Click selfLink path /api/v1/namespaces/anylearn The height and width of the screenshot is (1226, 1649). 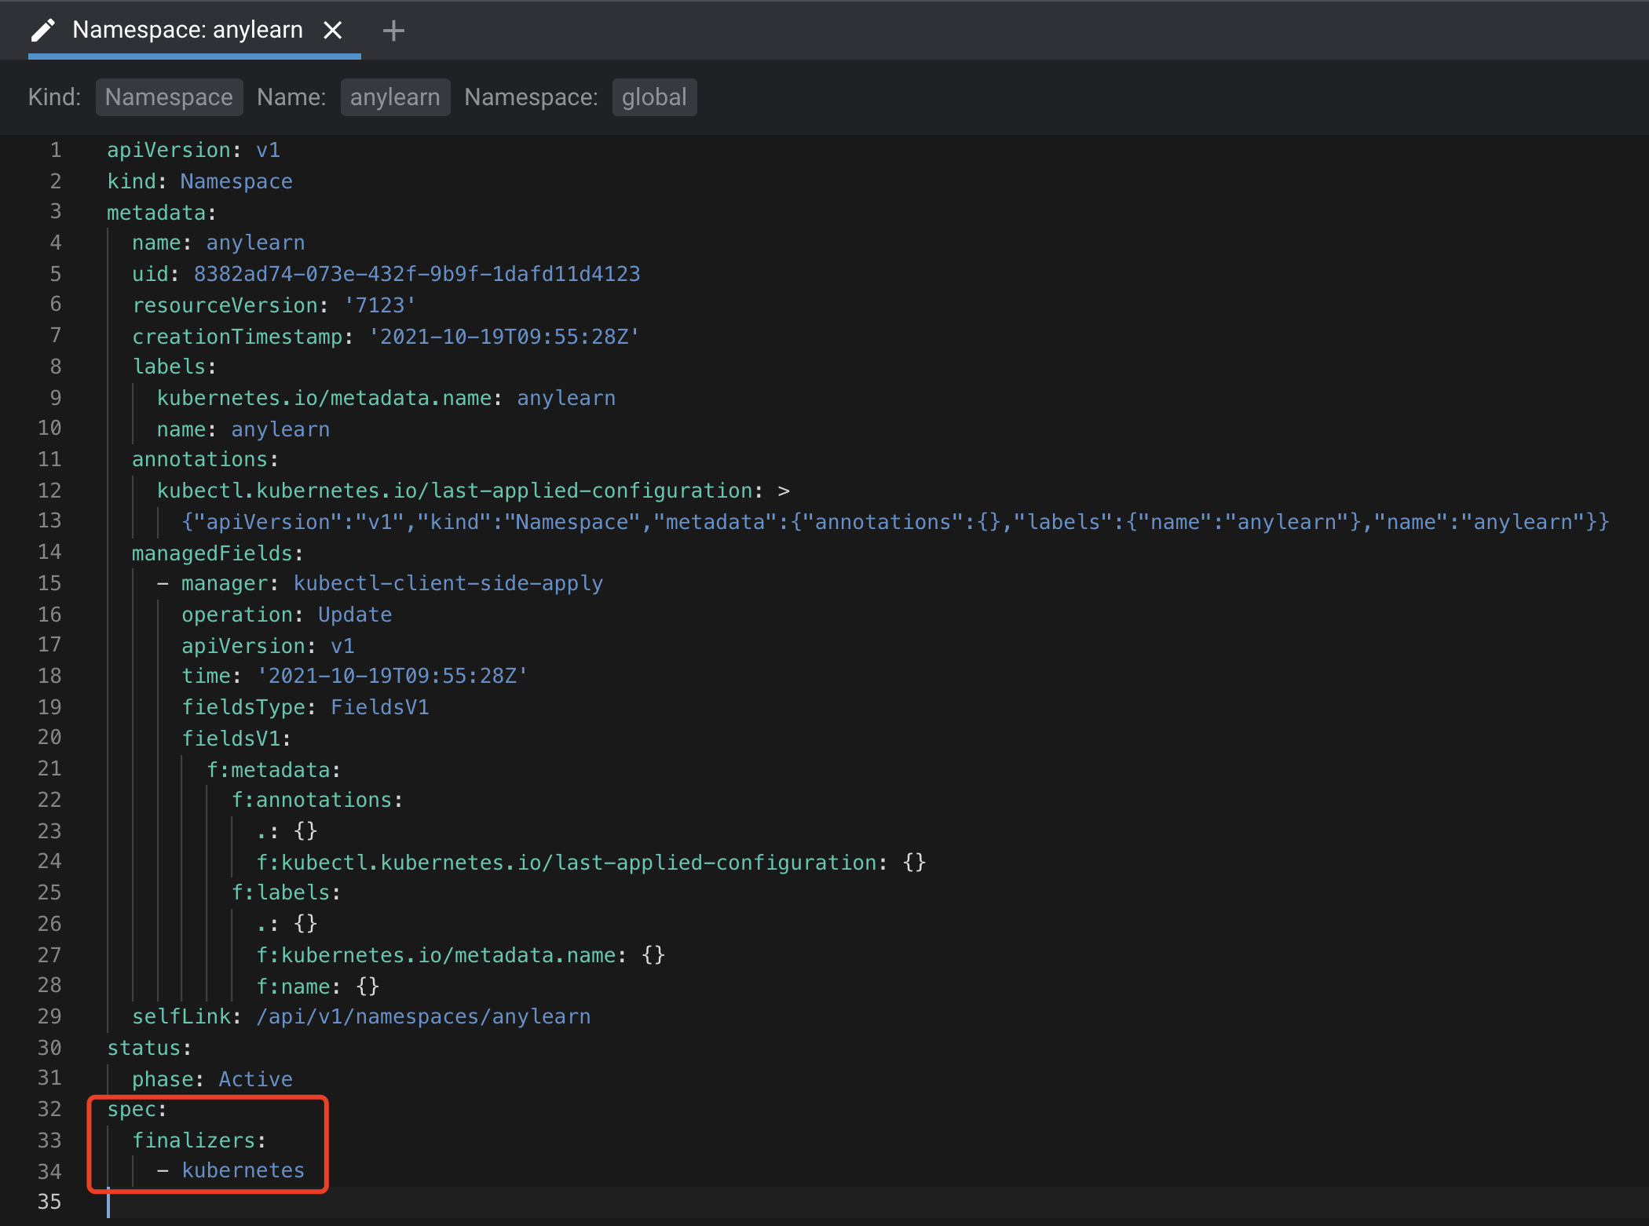[x=423, y=1016]
